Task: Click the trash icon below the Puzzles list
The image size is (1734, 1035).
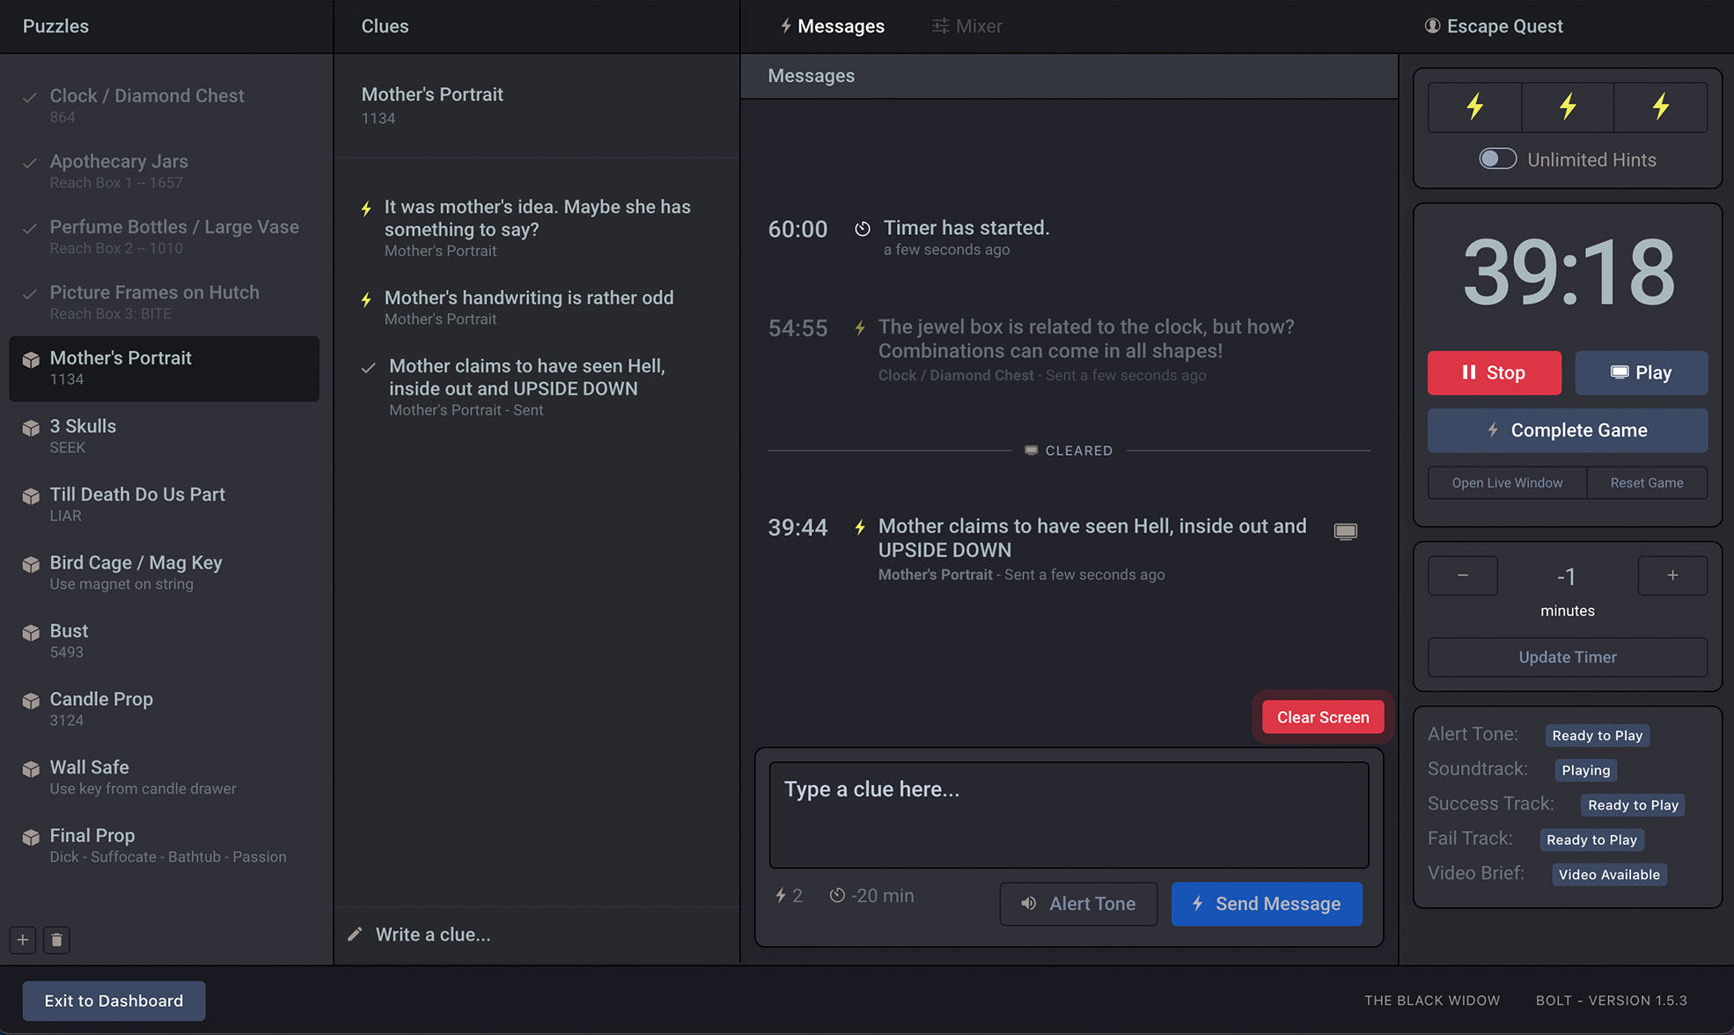Action: 56,940
